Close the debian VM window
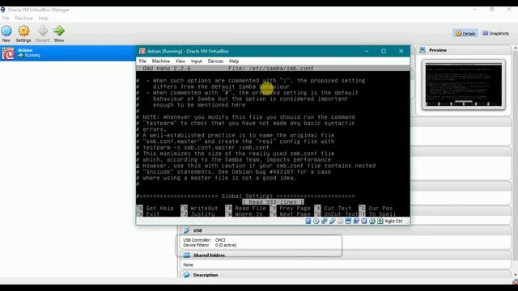Viewport: 518px width, 291px height. (401, 51)
